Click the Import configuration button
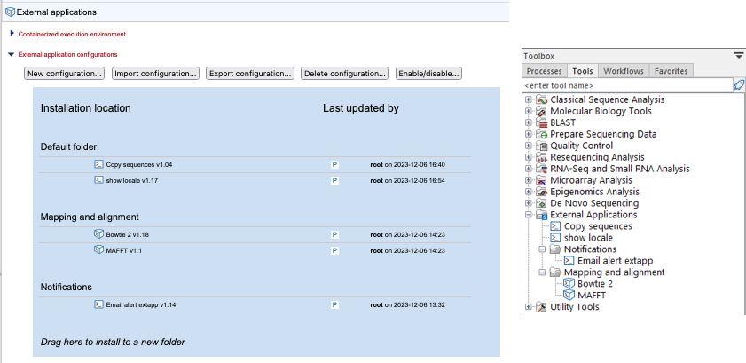 click(x=155, y=74)
